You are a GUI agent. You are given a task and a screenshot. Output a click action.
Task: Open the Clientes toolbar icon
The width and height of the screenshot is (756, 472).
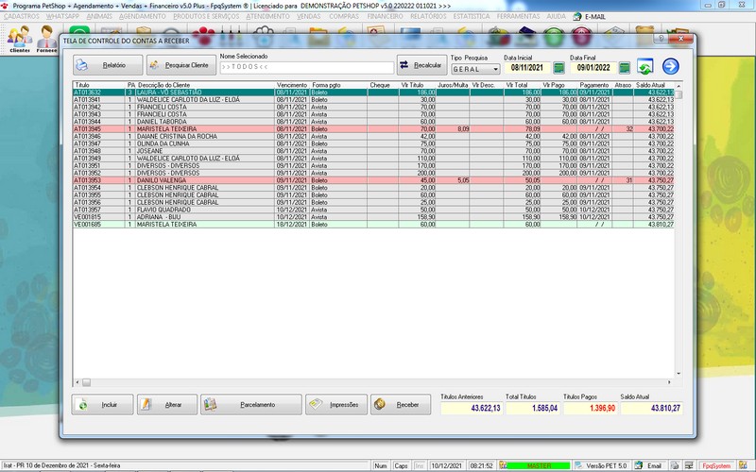[19, 40]
